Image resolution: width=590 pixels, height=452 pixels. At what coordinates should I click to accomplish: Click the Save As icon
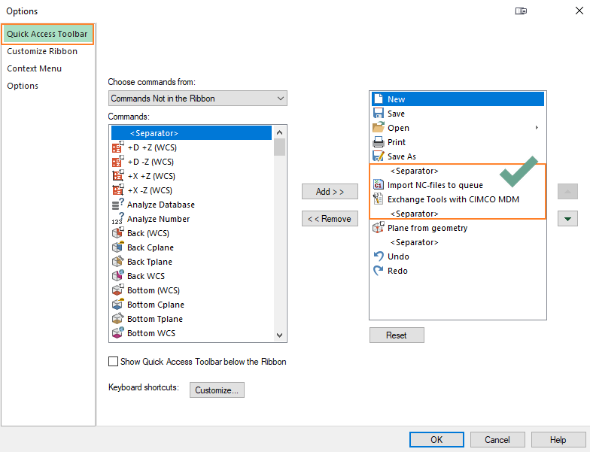[378, 156]
